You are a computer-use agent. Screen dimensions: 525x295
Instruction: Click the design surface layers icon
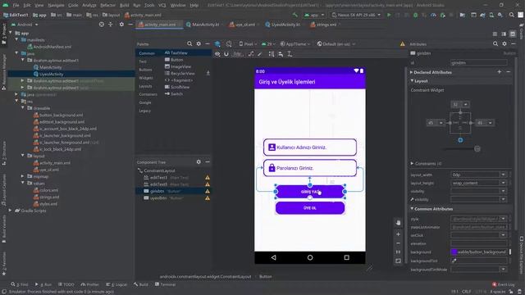click(x=217, y=43)
